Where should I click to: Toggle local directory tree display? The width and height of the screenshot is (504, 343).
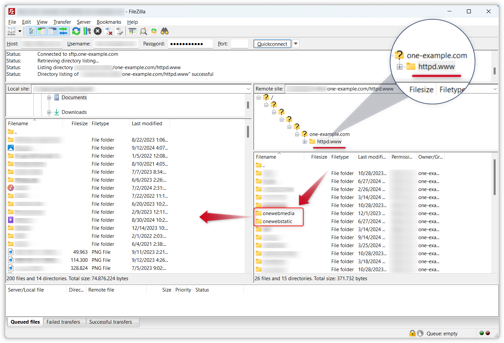pos(42,31)
